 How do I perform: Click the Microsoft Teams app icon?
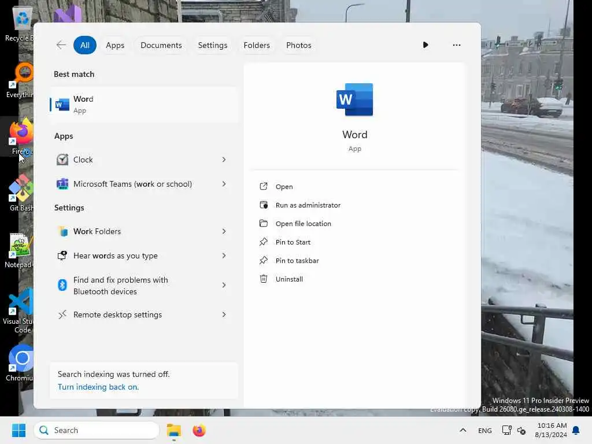[x=62, y=184]
